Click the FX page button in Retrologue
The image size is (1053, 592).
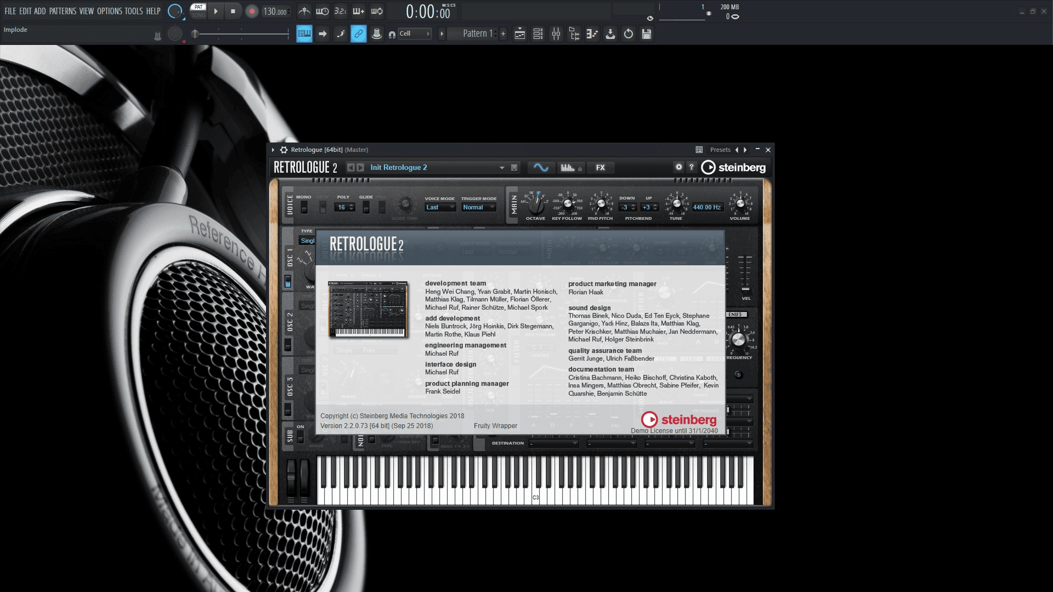coord(601,168)
